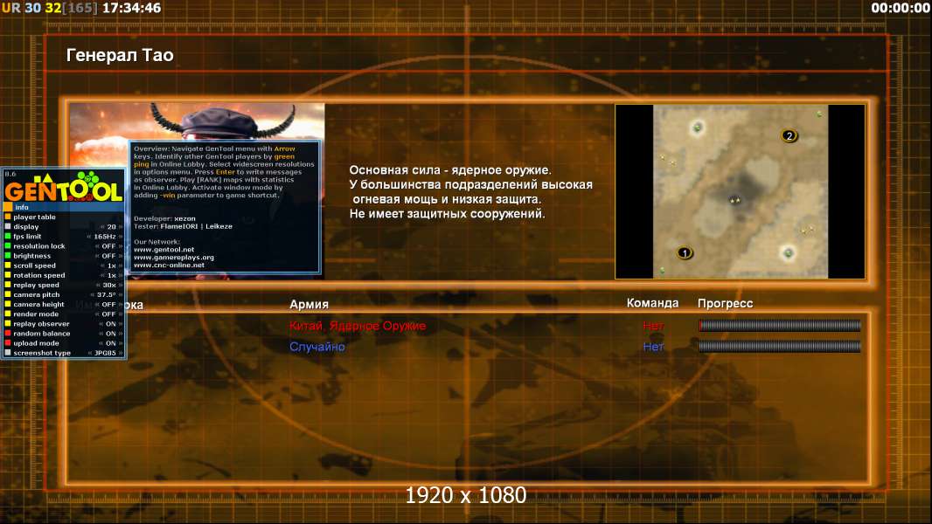Click left arrow next to rotation speed 1x
The width and height of the screenshot is (932, 524).
(x=103, y=275)
